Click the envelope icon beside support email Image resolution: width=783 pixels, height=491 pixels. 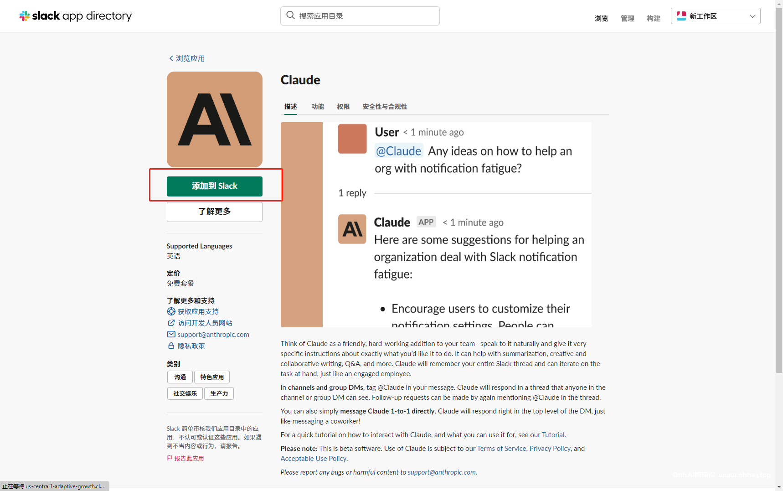pos(171,334)
